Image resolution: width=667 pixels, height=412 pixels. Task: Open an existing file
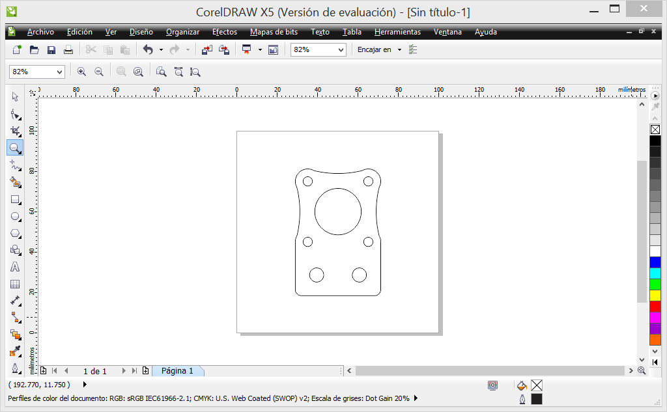click(x=34, y=49)
